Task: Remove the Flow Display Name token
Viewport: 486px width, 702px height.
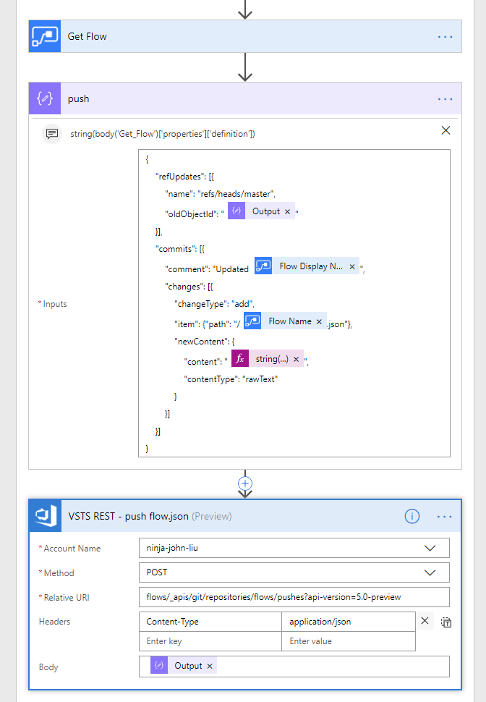Action: 352,266
